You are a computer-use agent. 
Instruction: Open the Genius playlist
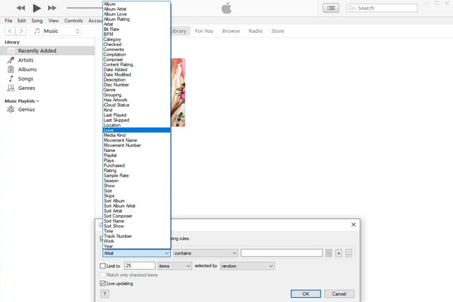tap(26, 110)
